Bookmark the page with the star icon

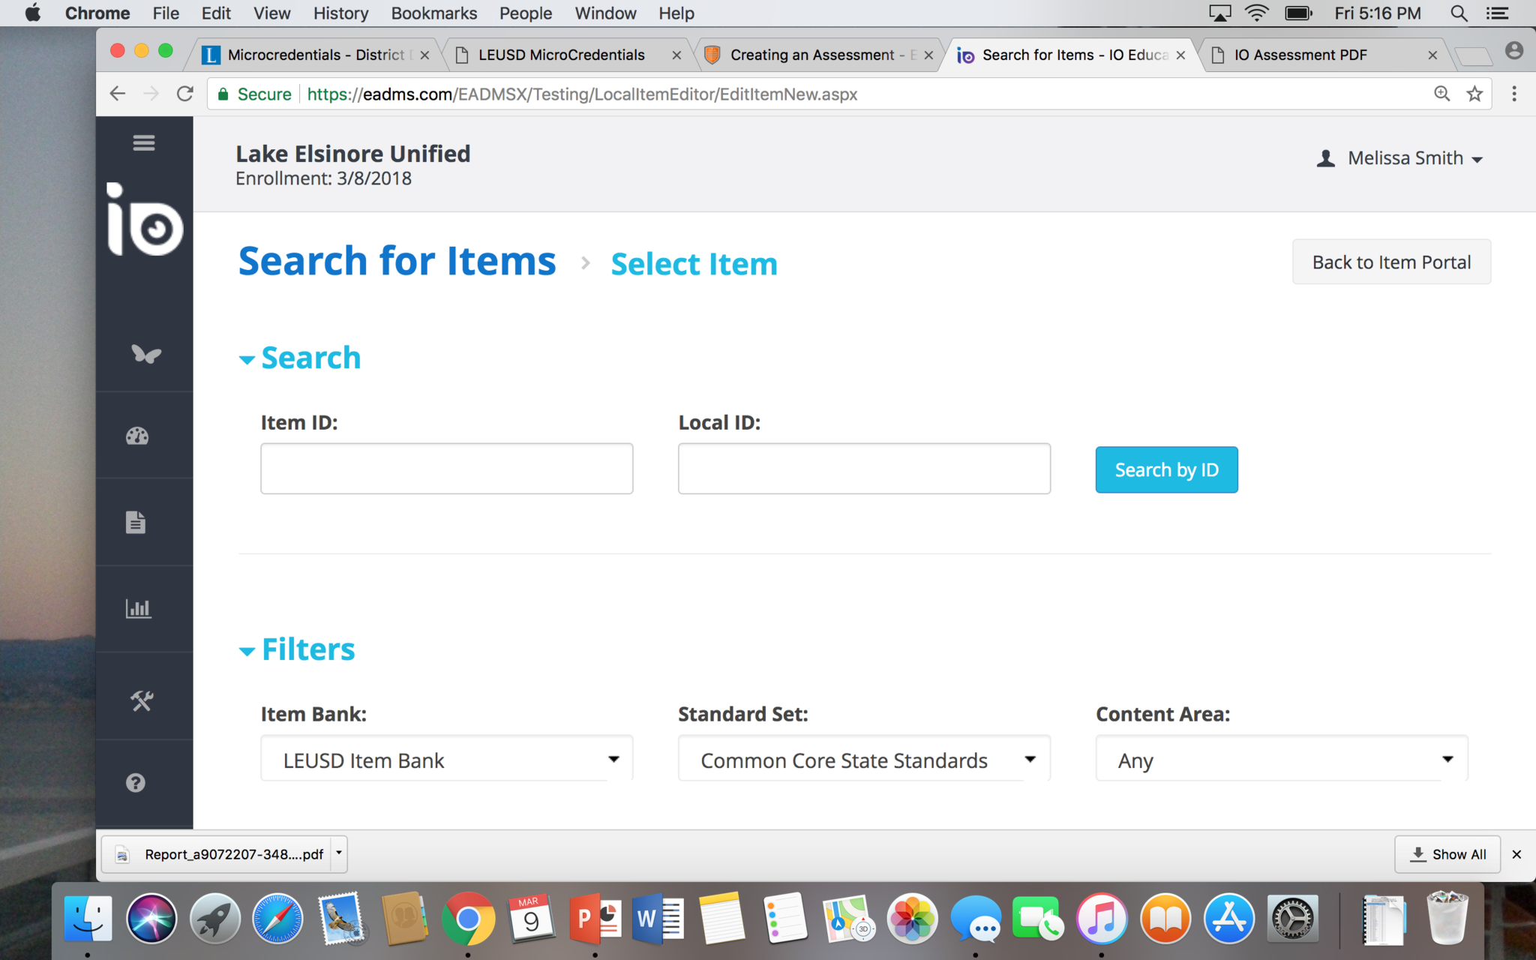click(x=1474, y=94)
